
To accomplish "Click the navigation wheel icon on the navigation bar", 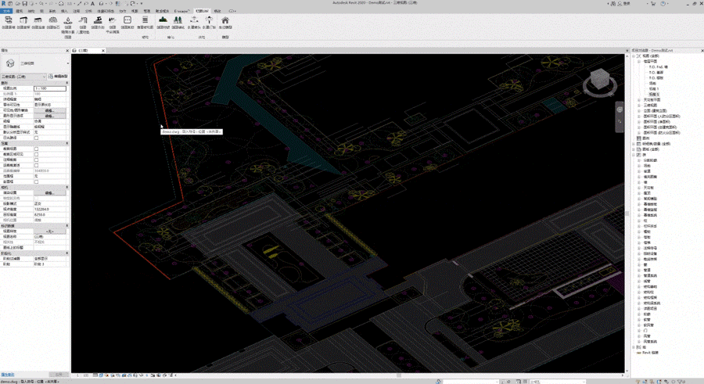I will (620, 109).
